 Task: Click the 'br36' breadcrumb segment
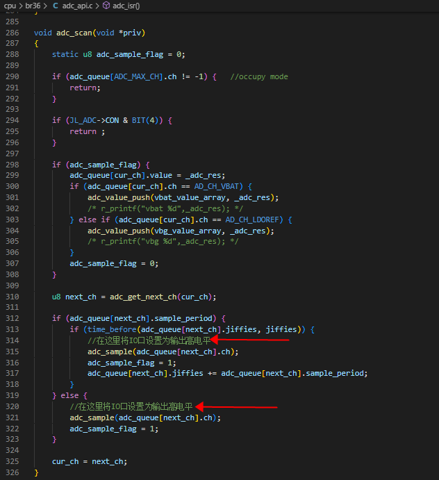click(33, 6)
